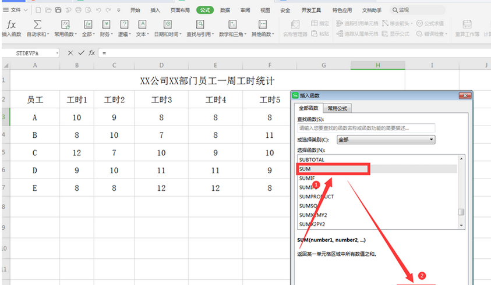The width and height of the screenshot is (491, 285).
Task: Open the 数据 ribbon tab
Action: pyautogui.click(x=225, y=10)
